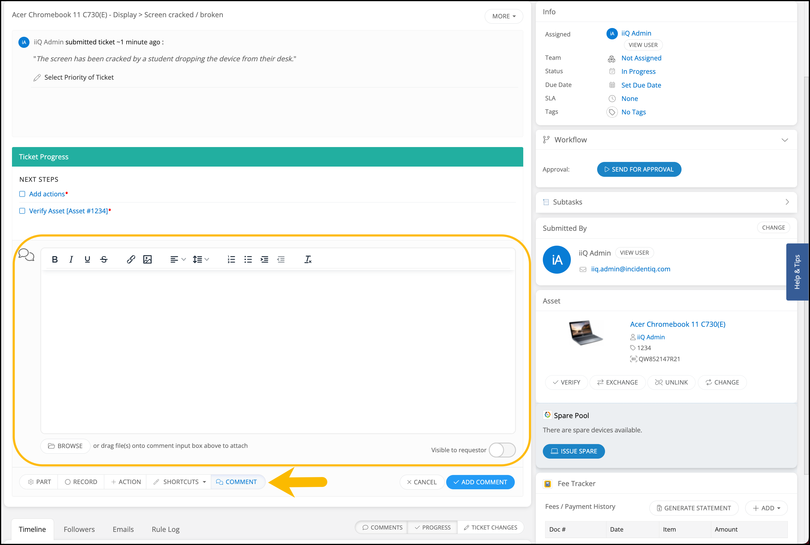Image resolution: width=810 pixels, height=545 pixels.
Task: Click the SEND FOR APPROVAL button
Action: click(x=639, y=170)
